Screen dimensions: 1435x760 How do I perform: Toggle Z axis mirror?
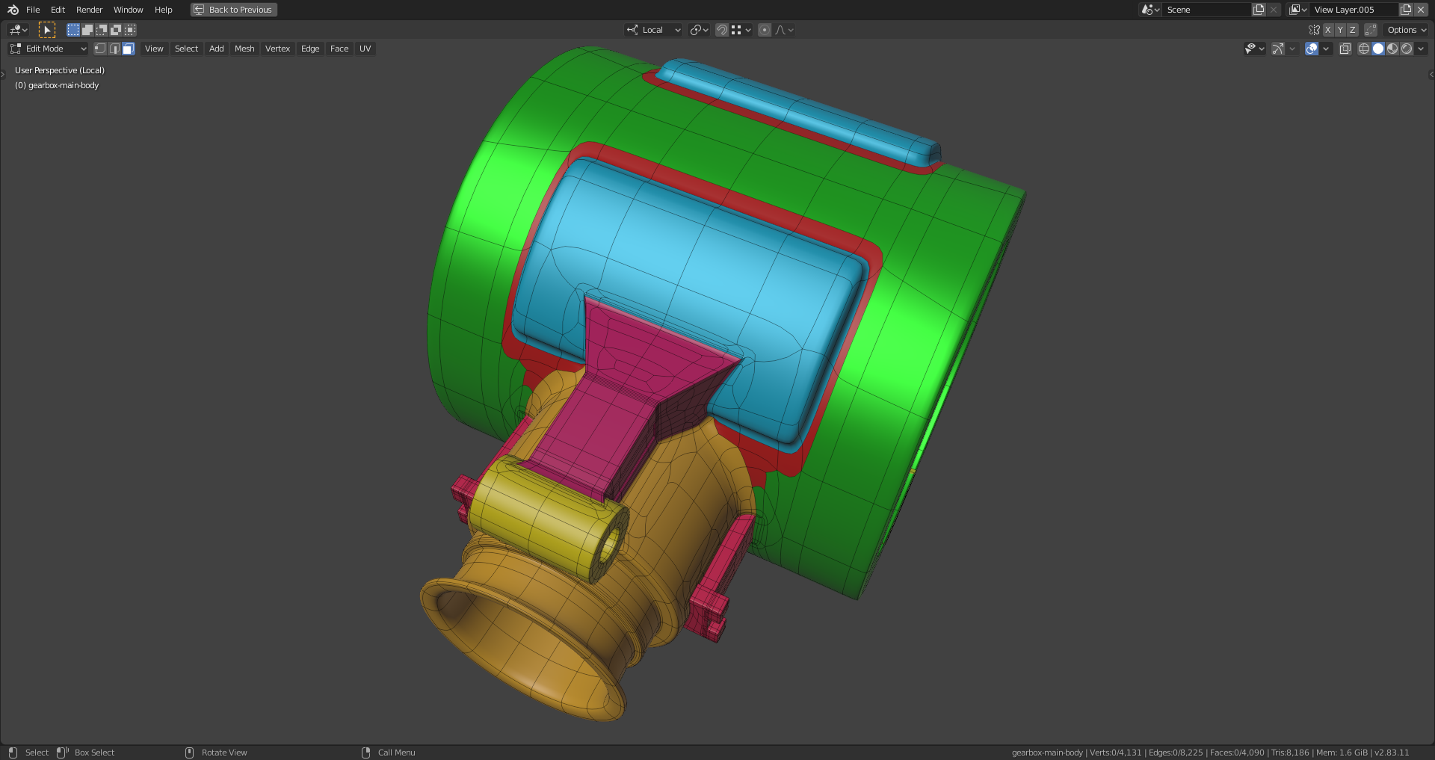(1352, 30)
